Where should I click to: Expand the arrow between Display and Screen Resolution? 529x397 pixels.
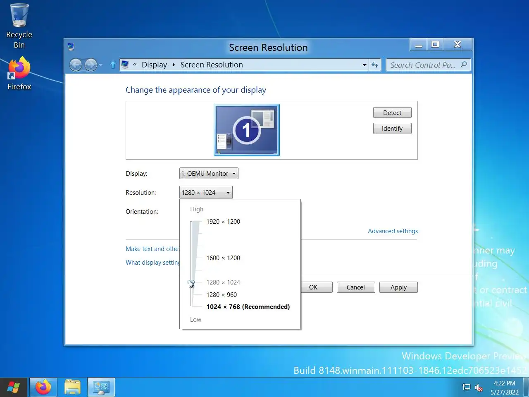174,65
